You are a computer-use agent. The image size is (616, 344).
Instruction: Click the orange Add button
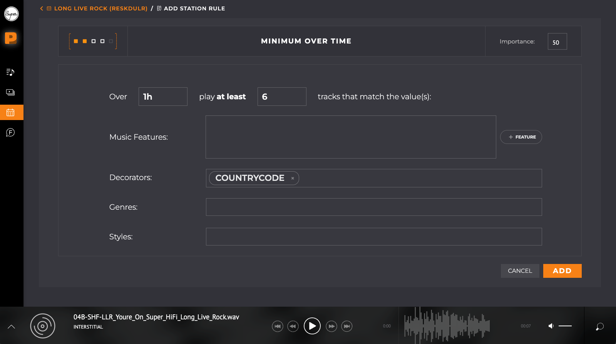point(562,271)
